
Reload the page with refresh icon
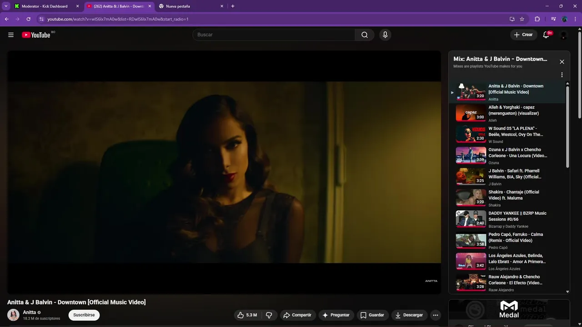click(29, 19)
